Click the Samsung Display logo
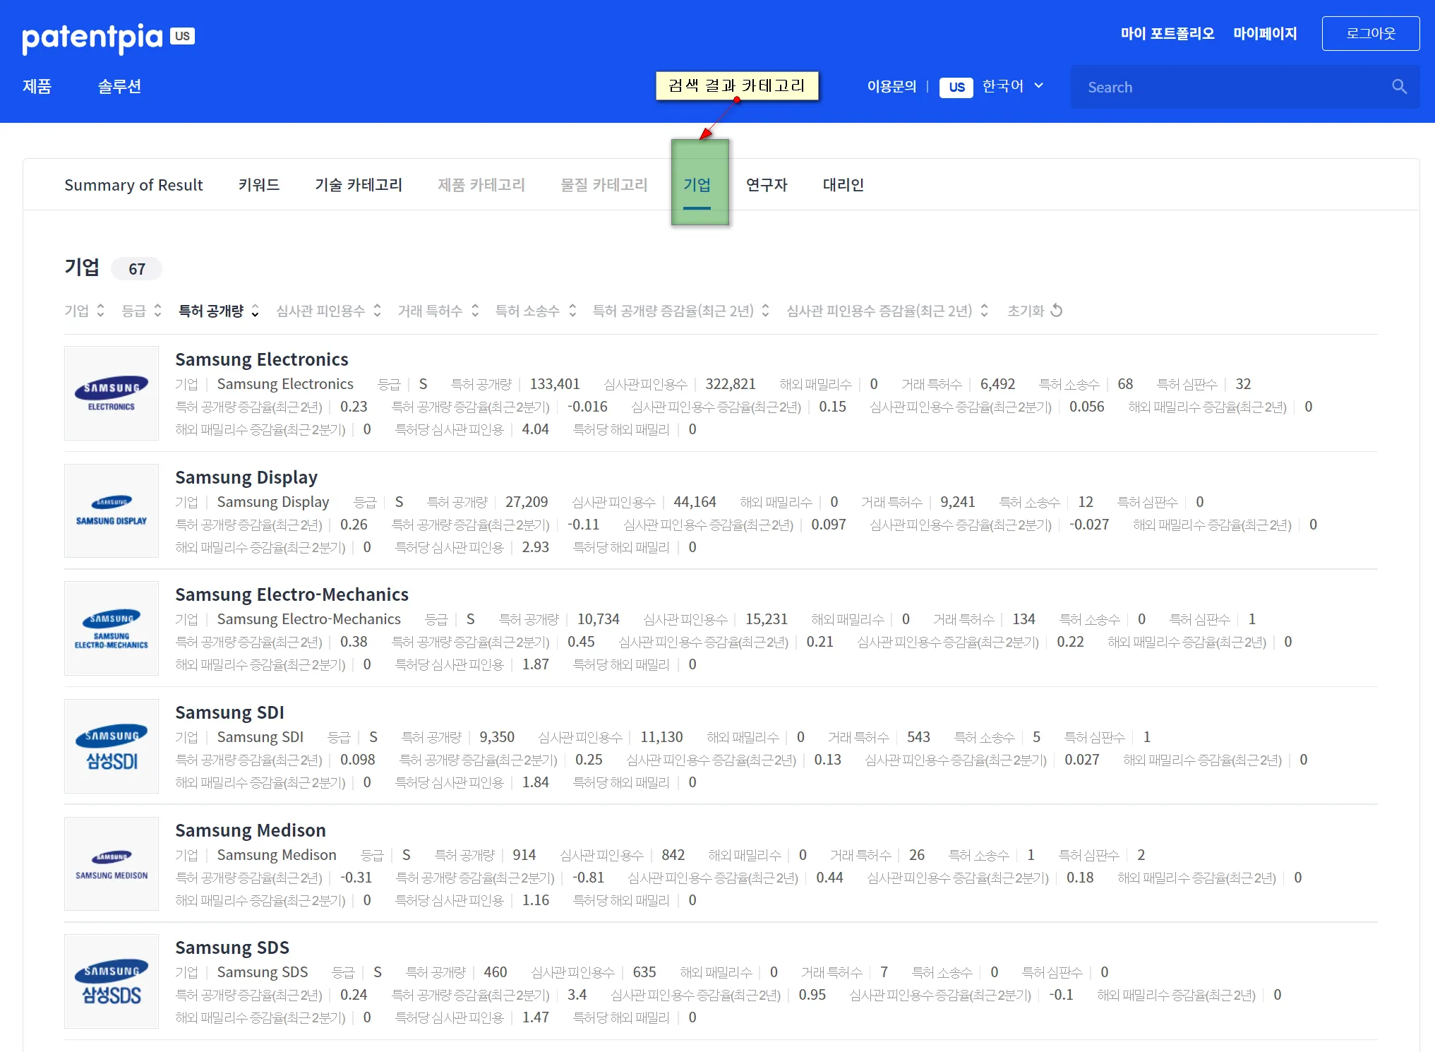Viewport: 1435px width, 1052px height. pos(112,511)
